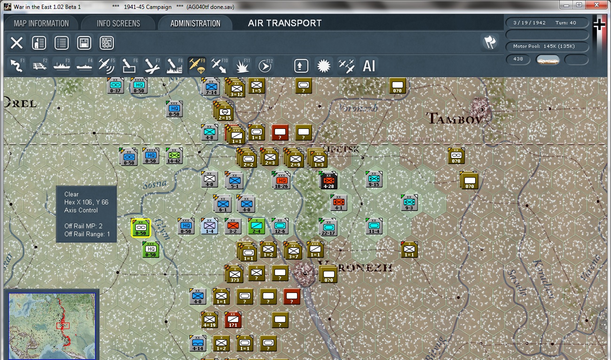Viewport: 611px width, 360px height.
Task: Select Naval Transport (F3) ship icon
Action: click(62, 66)
